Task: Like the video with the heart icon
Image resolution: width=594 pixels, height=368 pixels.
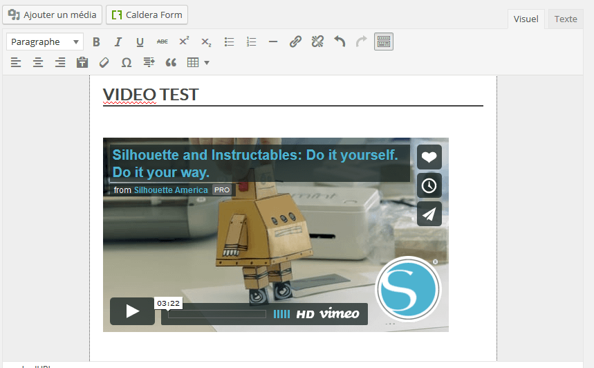Action: (429, 157)
